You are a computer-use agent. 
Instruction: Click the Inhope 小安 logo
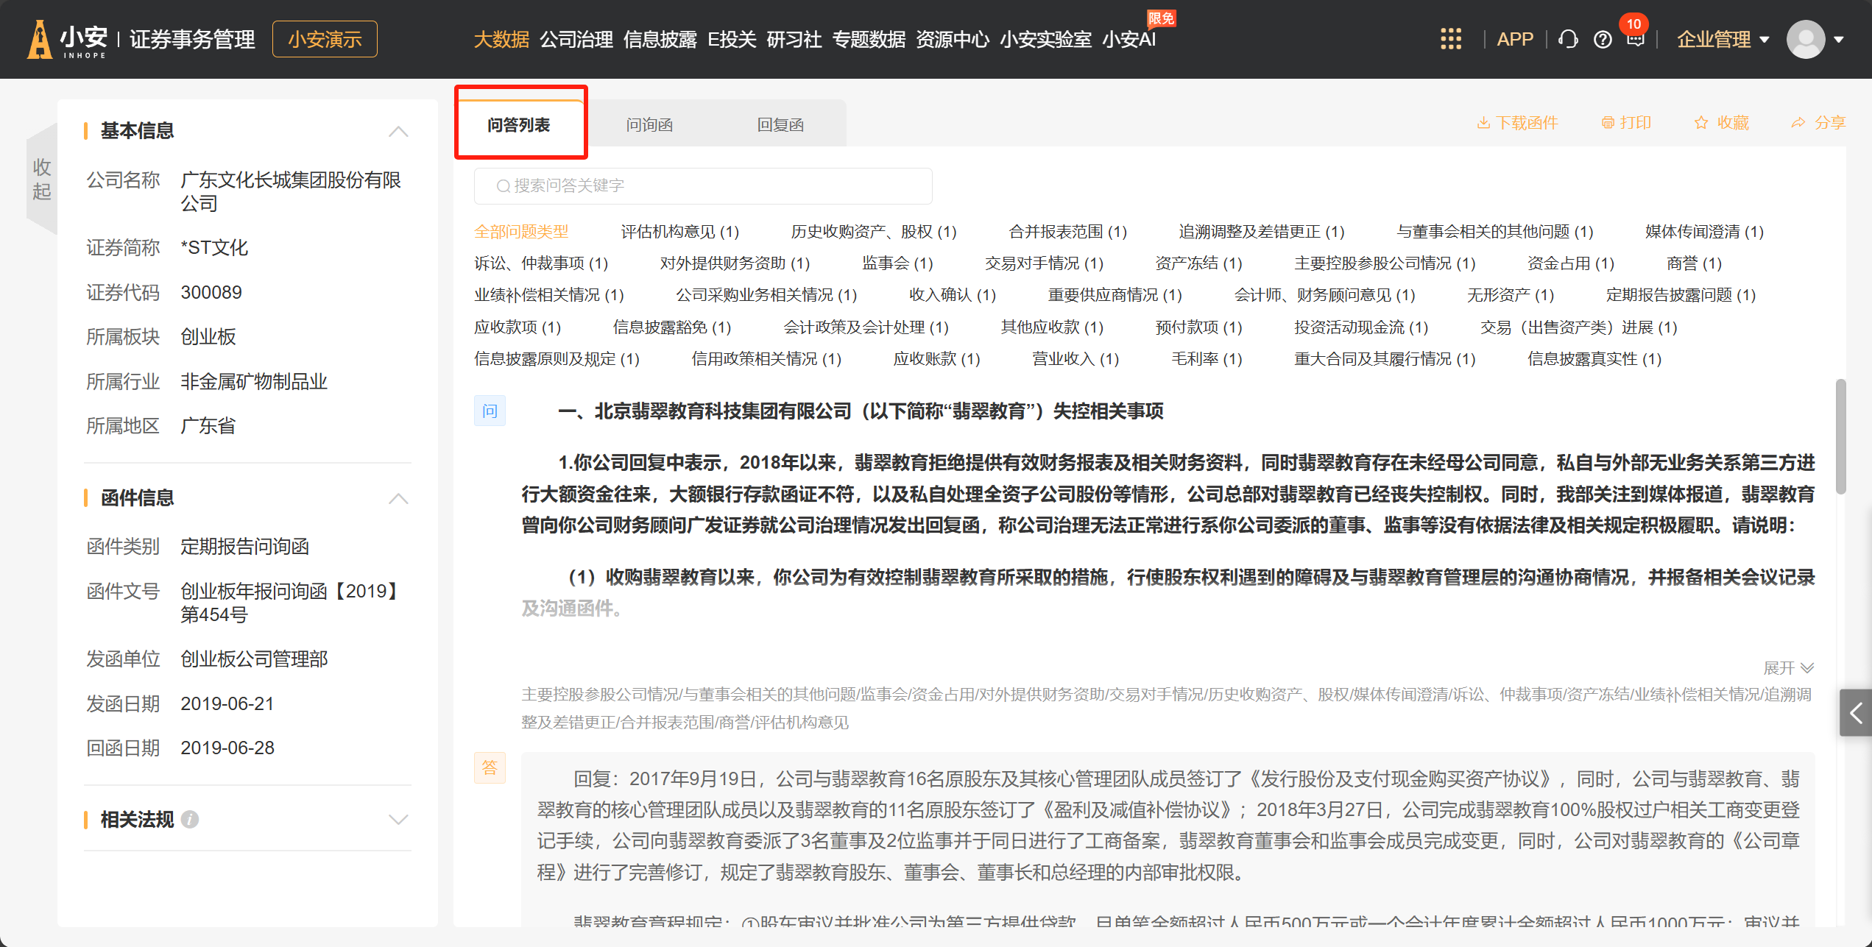pos(68,39)
